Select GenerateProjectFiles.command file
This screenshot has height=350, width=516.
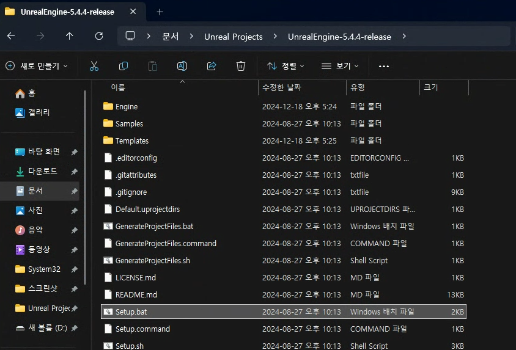pyautogui.click(x=283, y=243)
